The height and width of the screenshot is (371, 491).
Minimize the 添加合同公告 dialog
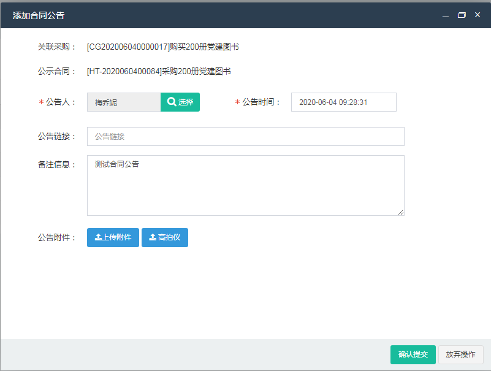tap(446, 15)
